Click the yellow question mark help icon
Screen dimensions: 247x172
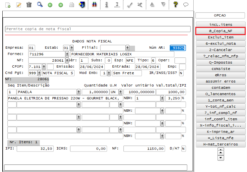[x=175, y=4]
